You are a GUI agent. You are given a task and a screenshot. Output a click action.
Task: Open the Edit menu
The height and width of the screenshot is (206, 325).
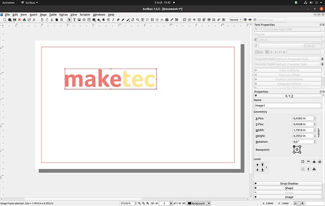coord(15,14)
